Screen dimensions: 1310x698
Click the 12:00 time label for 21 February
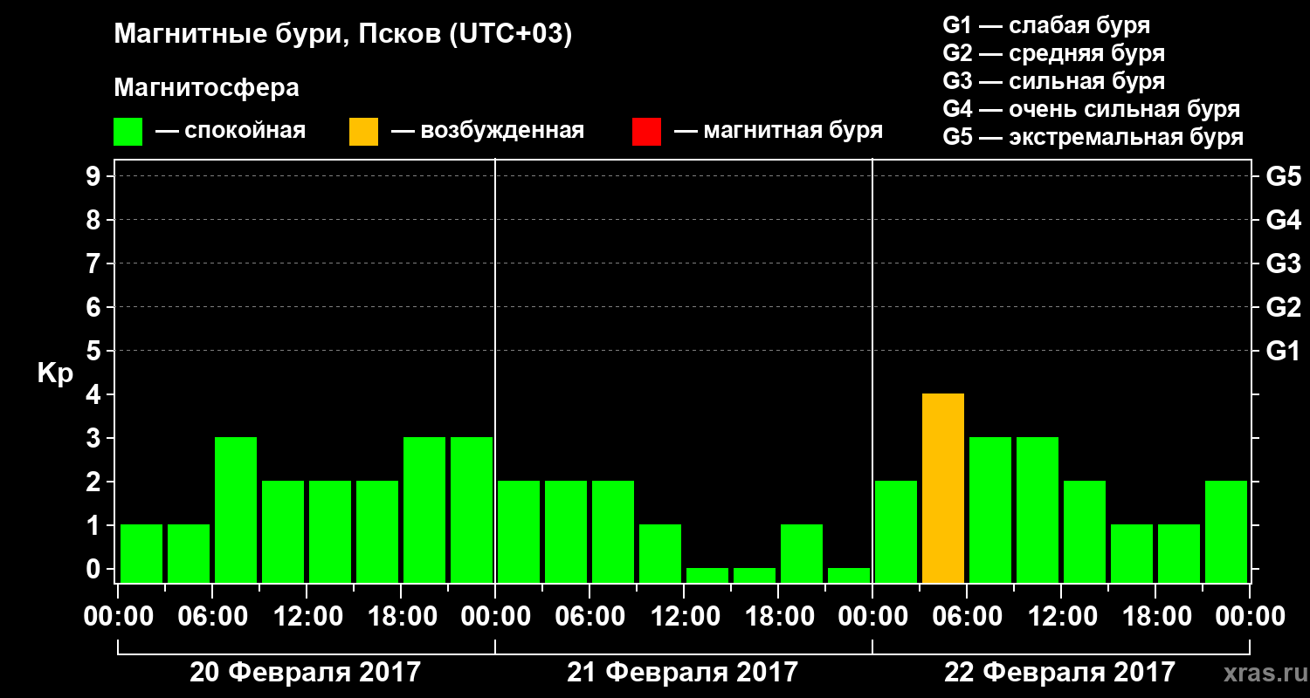(684, 617)
